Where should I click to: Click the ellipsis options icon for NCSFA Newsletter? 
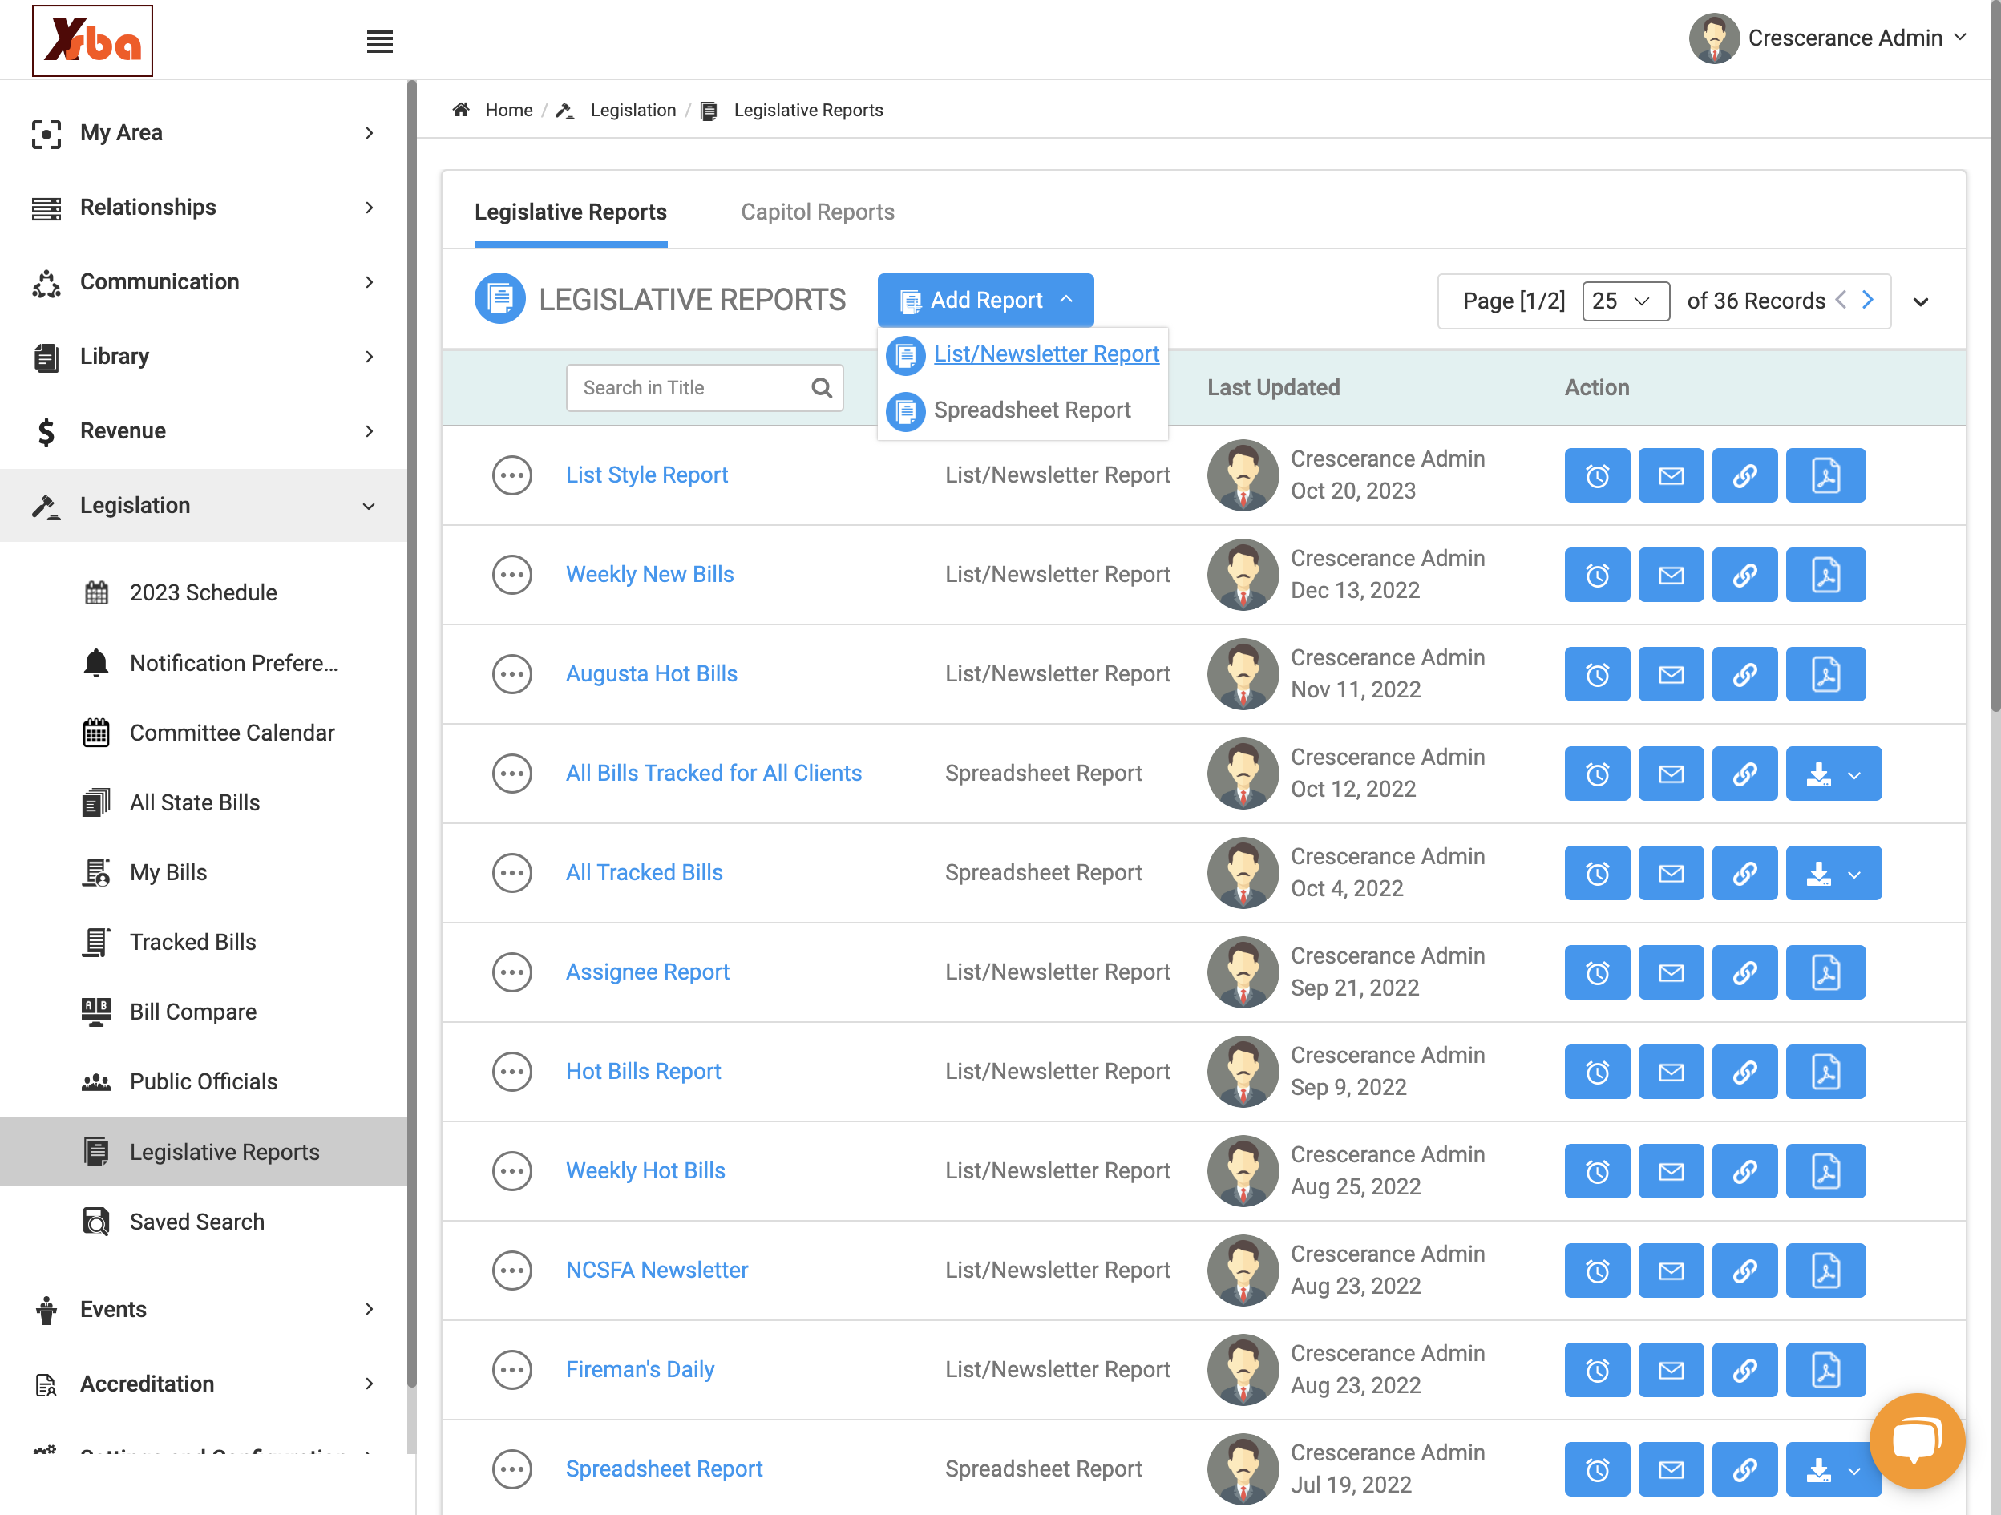click(x=512, y=1271)
